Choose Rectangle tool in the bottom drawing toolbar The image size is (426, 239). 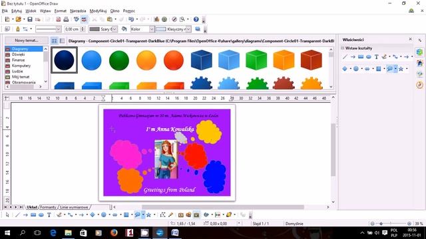pyautogui.click(x=33, y=215)
